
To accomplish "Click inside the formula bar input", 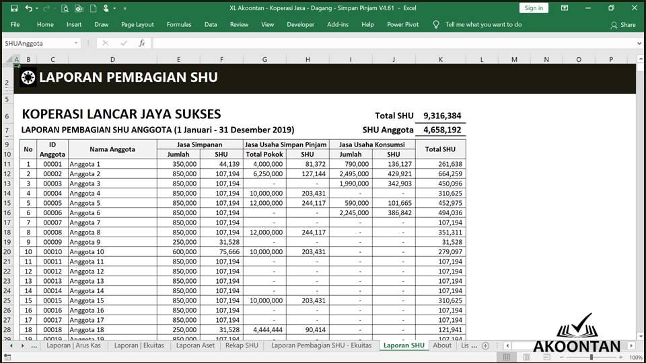I will pyautogui.click(x=394, y=43).
